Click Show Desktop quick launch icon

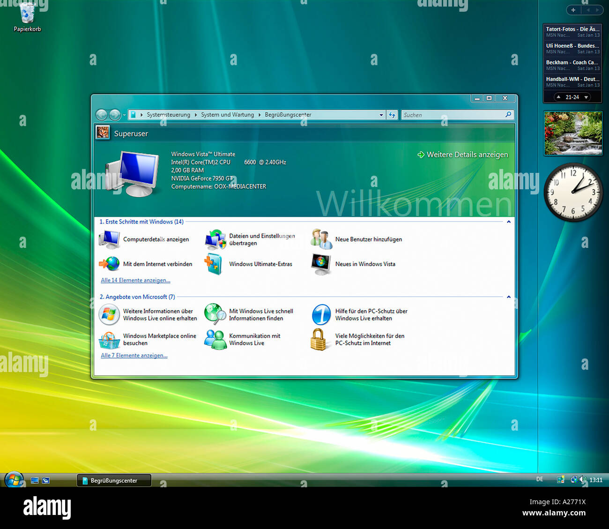tap(35, 480)
